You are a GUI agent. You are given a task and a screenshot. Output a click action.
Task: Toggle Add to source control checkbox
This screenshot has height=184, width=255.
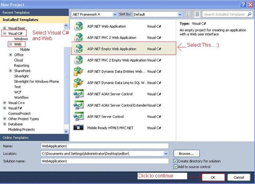(x=175, y=167)
